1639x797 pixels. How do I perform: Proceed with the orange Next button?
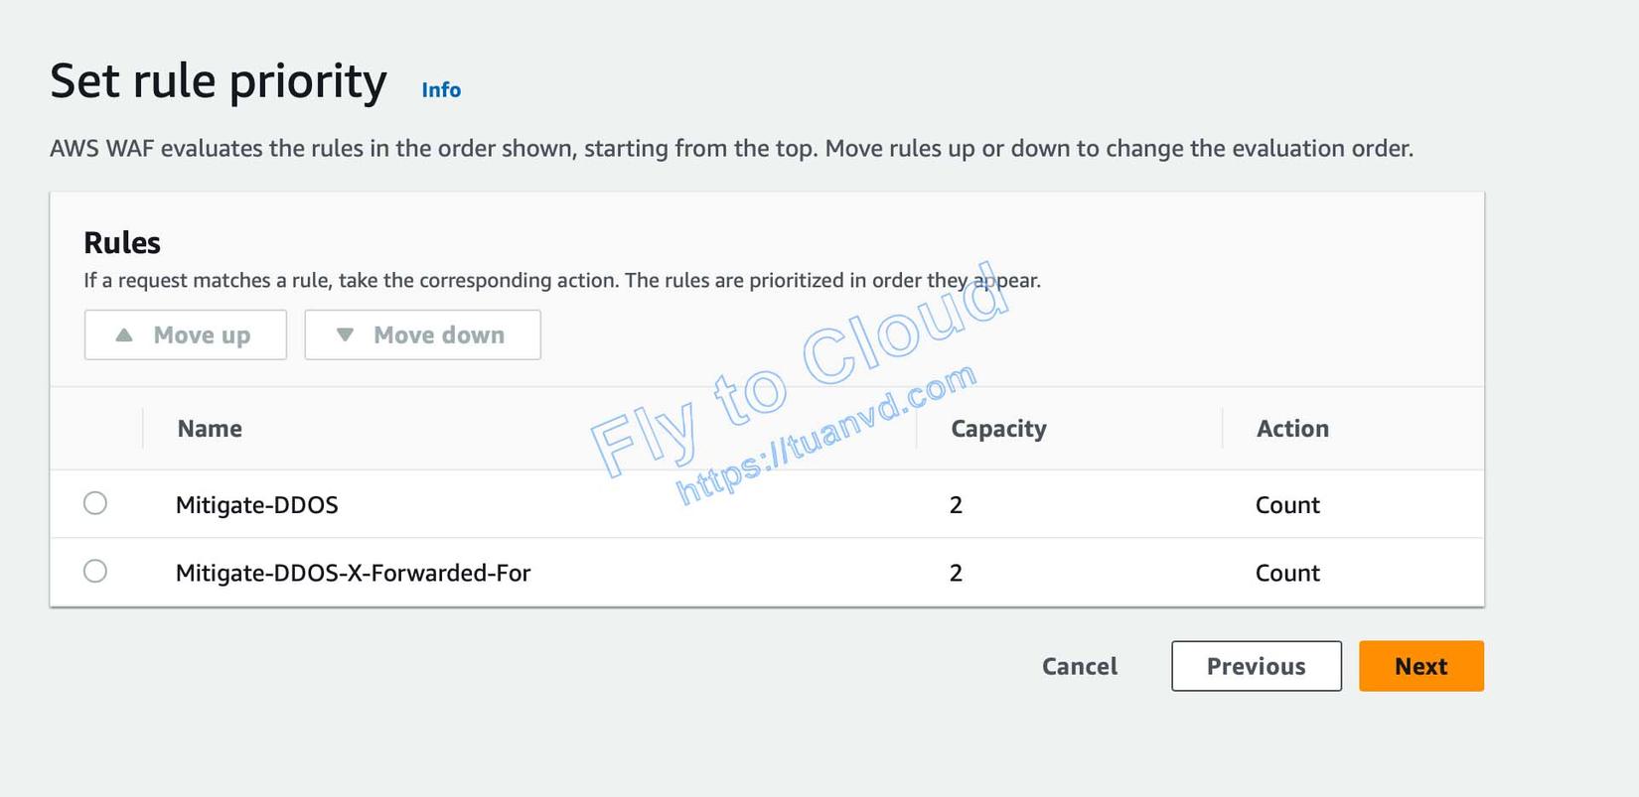(x=1420, y=666)
